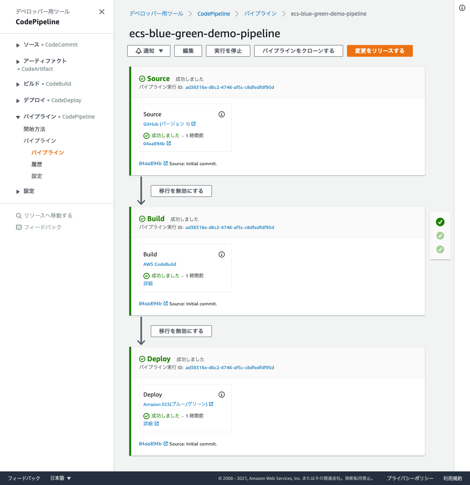The image size is (470, 485).
Task: Click フィードバック link in sidebar
Action: point(43,227)
